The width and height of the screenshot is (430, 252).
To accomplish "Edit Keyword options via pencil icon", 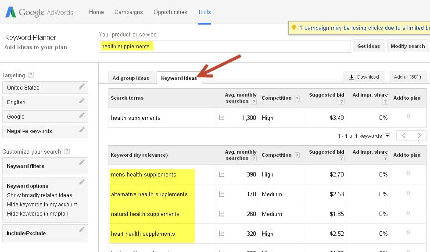I will [x=82, y=182].
